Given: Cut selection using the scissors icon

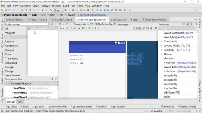Looking at the screenshot, I should [x=22, y=10].
